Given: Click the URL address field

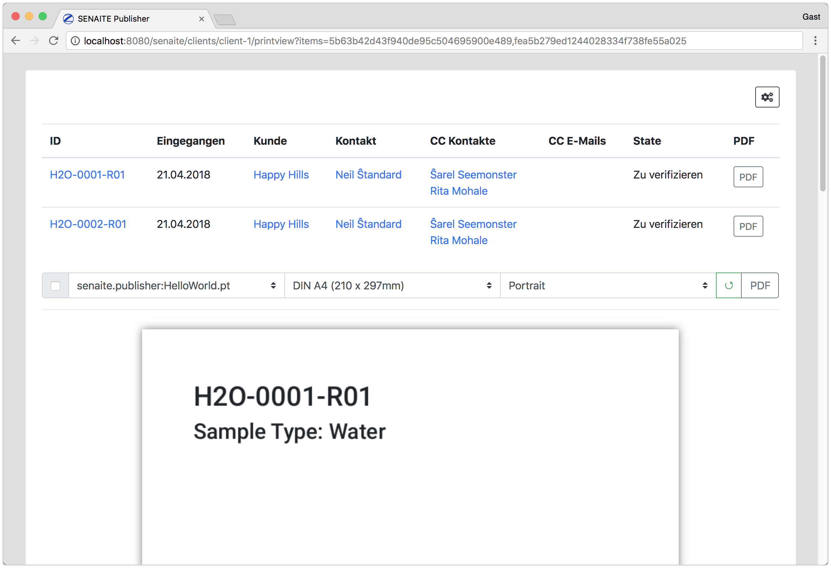Looking at the screenshot, I should (384, 41).
